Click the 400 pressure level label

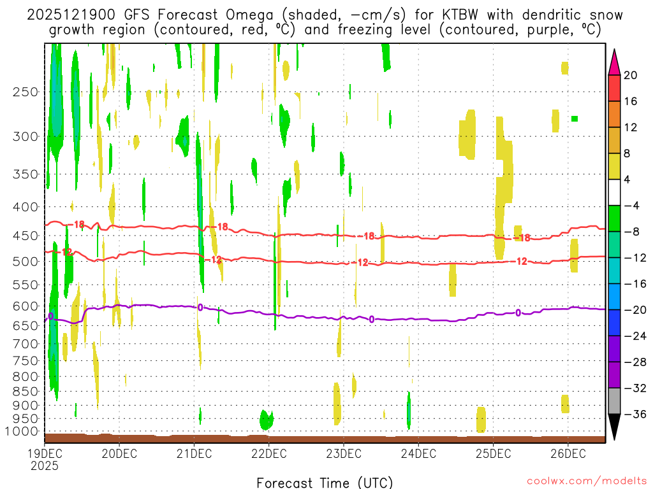26,207
